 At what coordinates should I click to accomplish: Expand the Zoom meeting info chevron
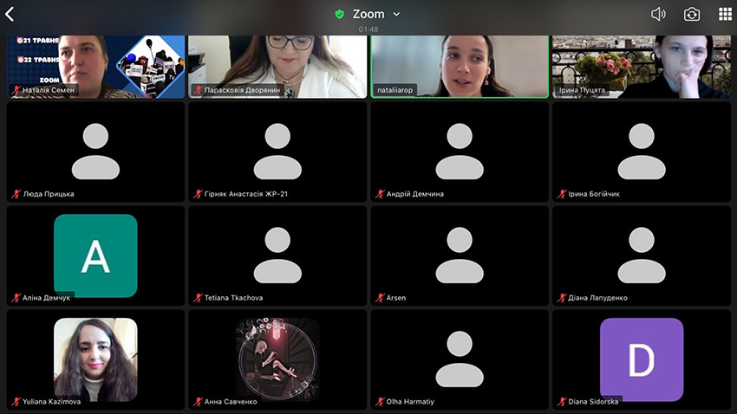coord(397,14)
